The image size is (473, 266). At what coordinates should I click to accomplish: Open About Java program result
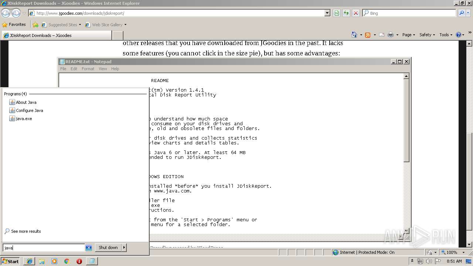(26, 102)
